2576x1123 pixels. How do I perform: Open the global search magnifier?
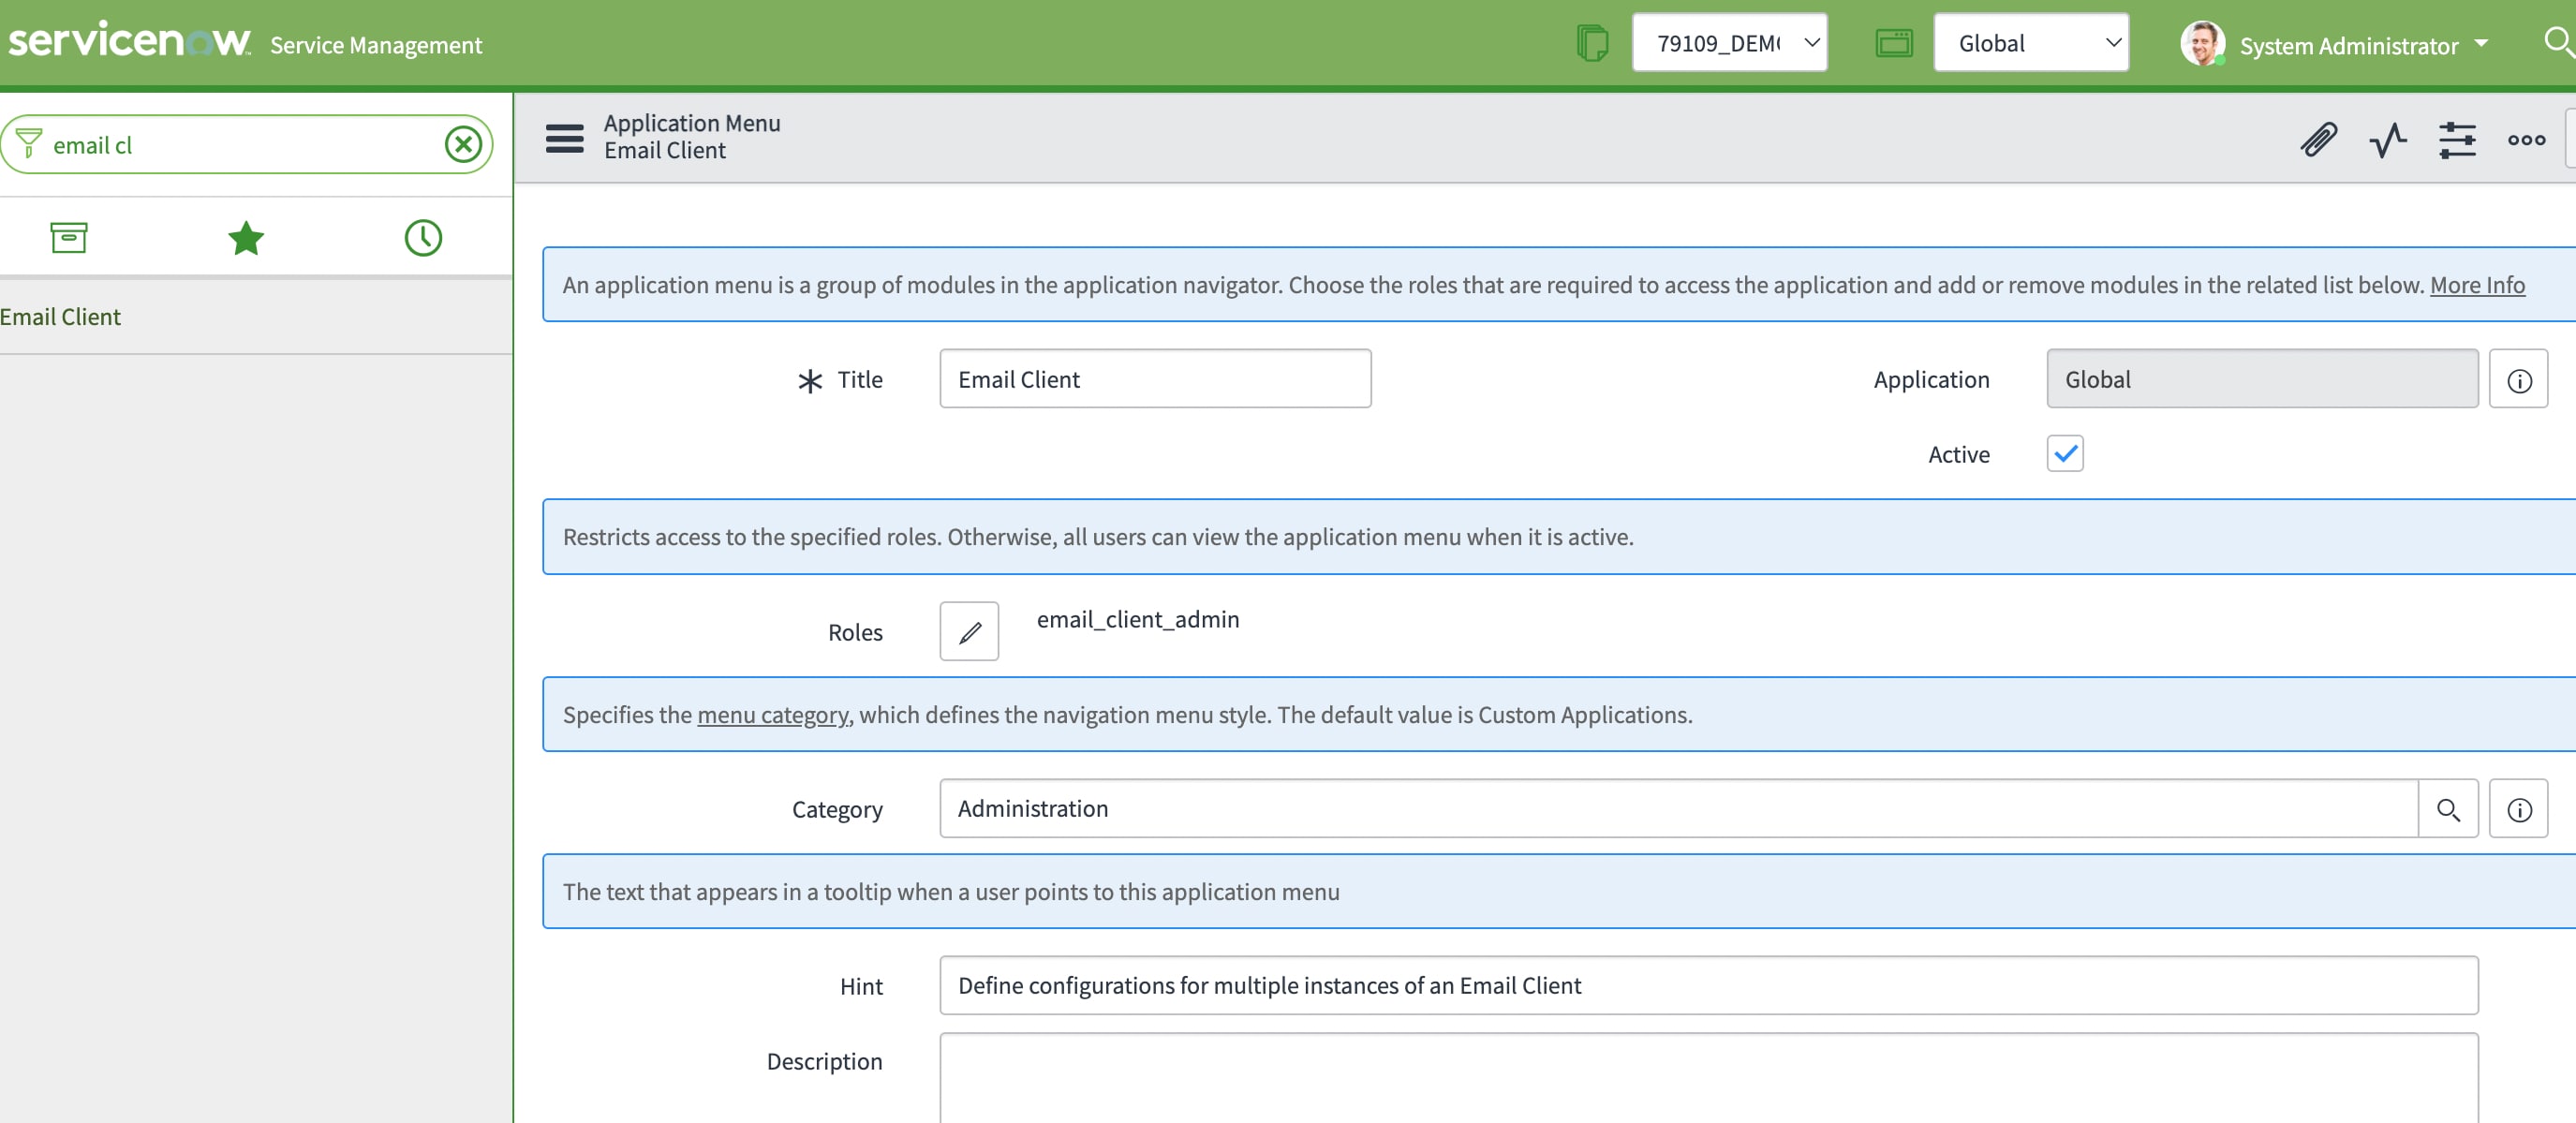pos(2558,43)
